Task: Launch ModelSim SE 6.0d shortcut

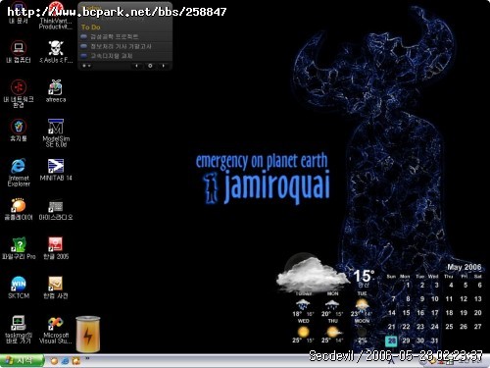Action: [x=56, y=132]
